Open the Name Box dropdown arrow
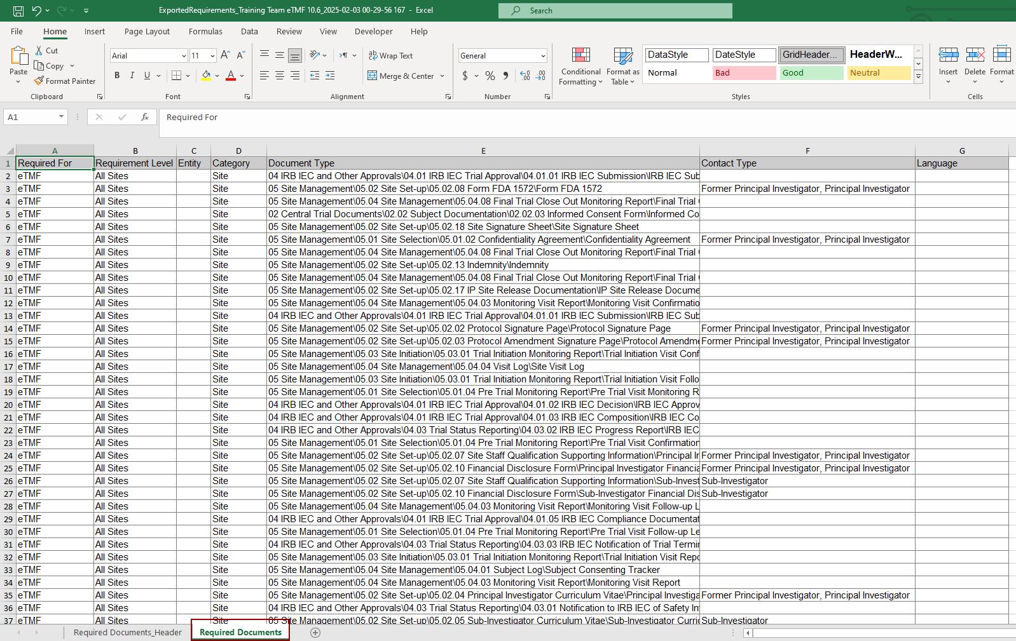 coord(61,117)
